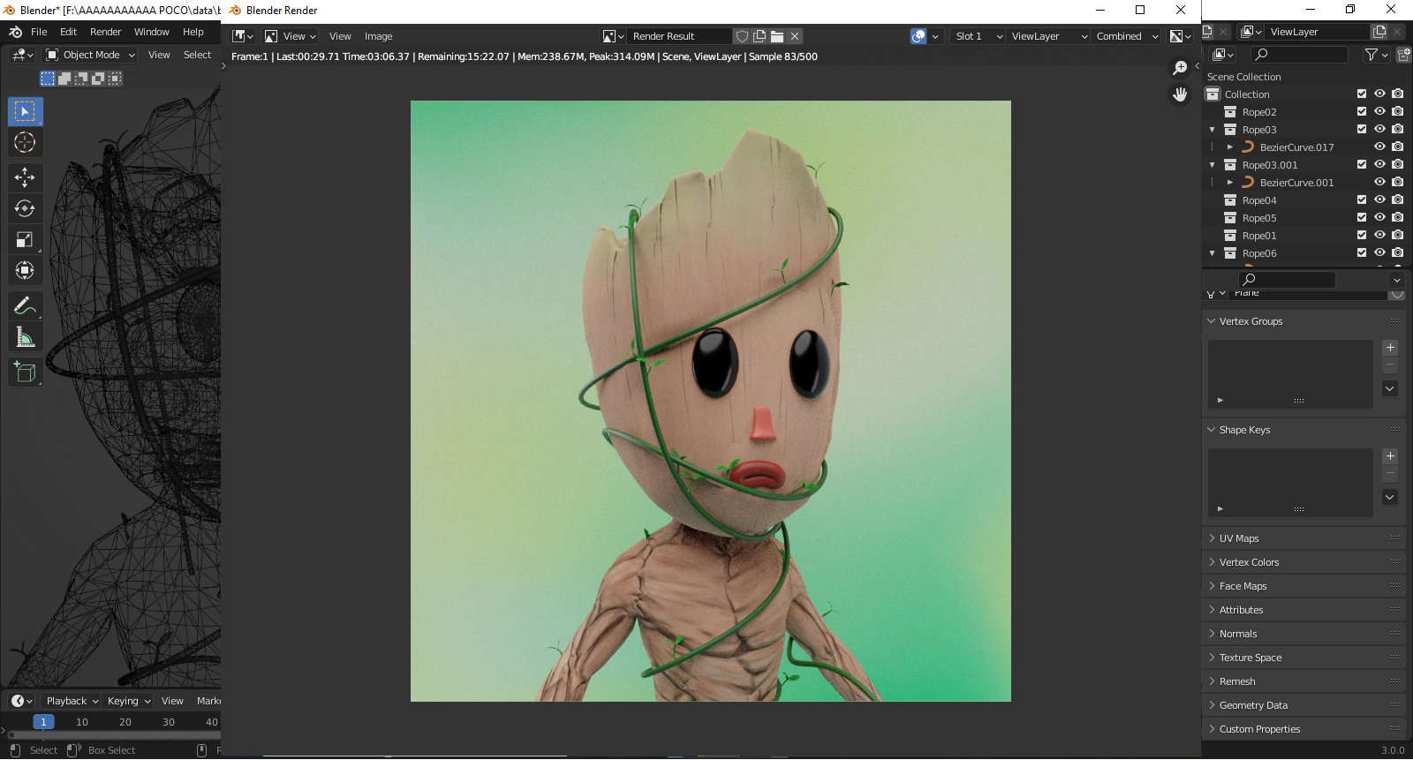Collapse the Rope03 collection

pos(1213,130)
